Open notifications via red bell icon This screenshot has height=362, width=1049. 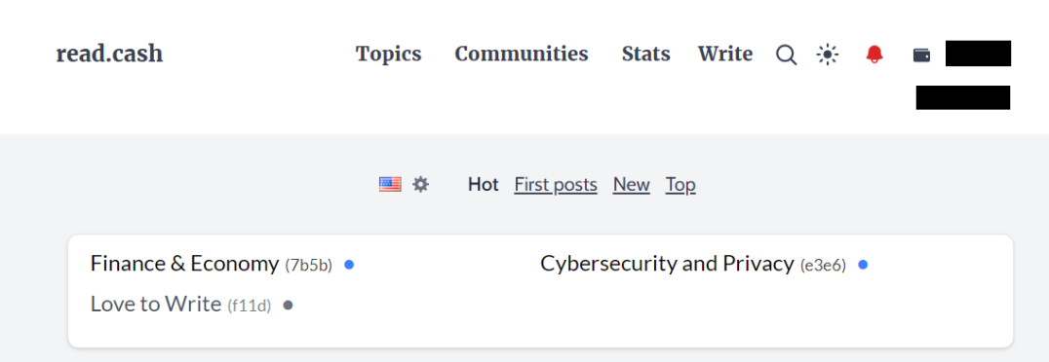point(874,54)
